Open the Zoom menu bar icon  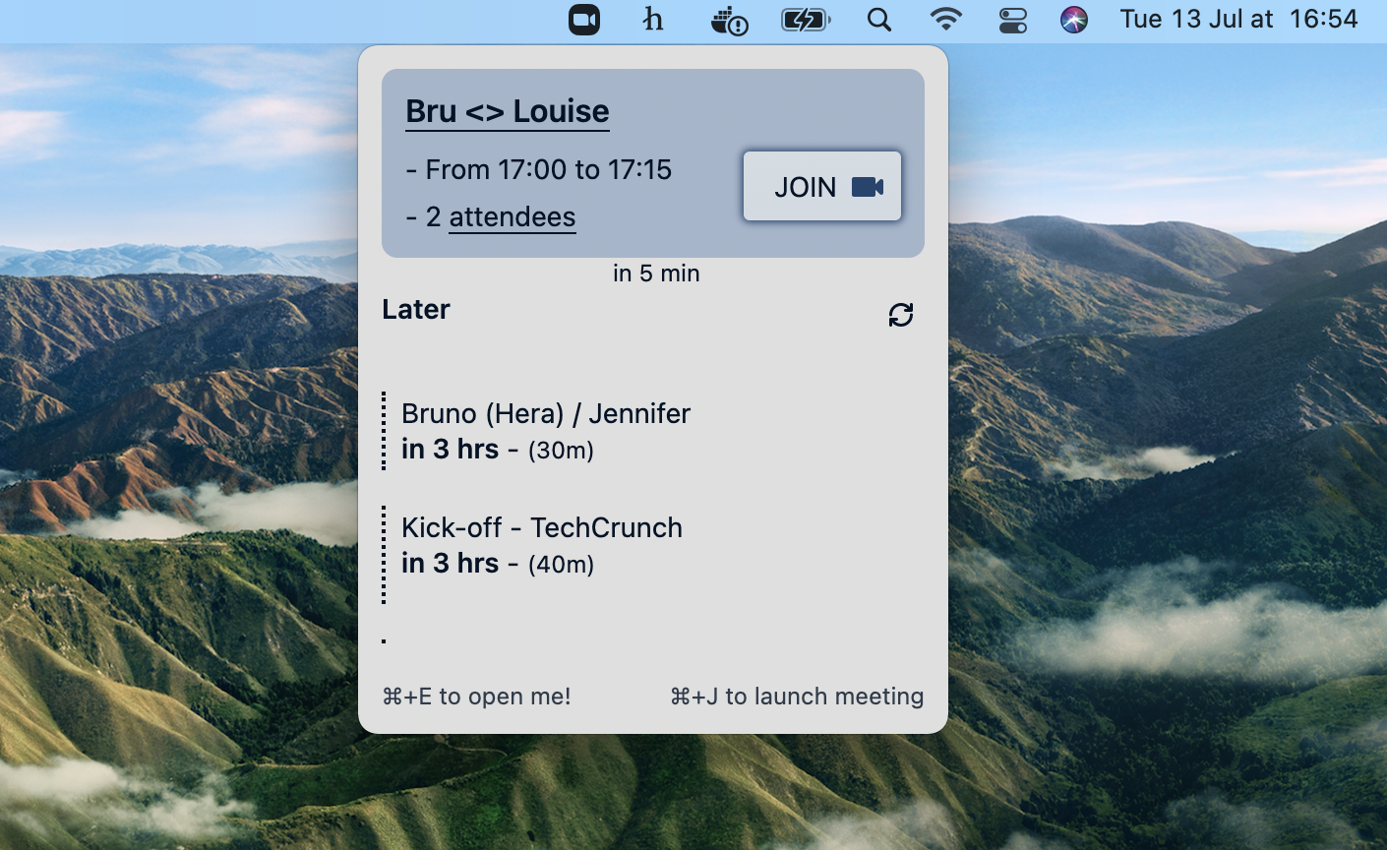(x=584, y=20)
